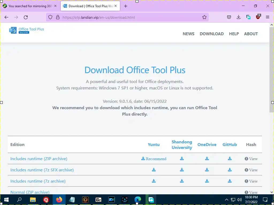Viewport: 274px width, 205px height.
Task: Download 7z archive runtime from GitHub
Action: tap(230, 181)
